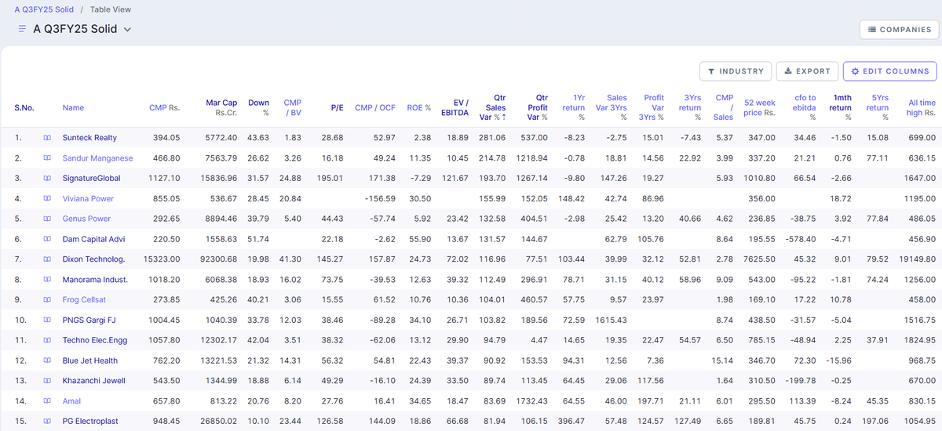Open book icon beside Blue Jet Health
942x431 pixels.
47,360
